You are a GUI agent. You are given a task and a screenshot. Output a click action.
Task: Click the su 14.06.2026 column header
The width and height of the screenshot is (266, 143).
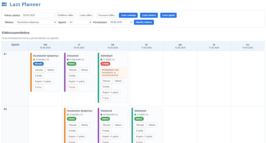248,46
